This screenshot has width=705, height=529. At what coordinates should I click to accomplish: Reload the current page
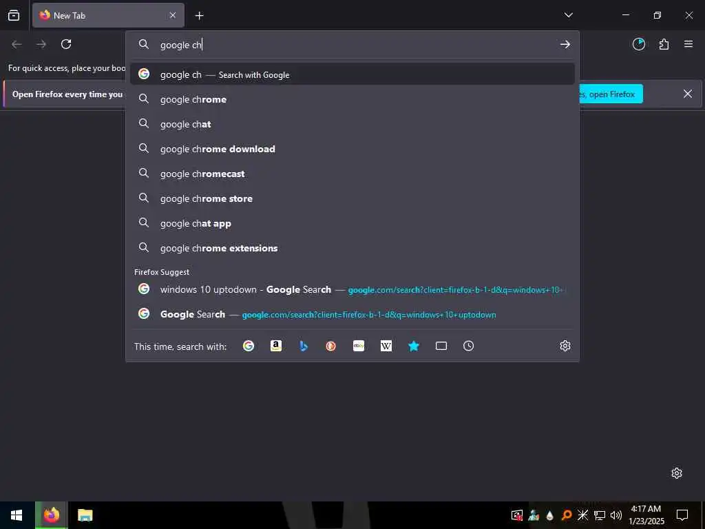click(x=66, y=44)
